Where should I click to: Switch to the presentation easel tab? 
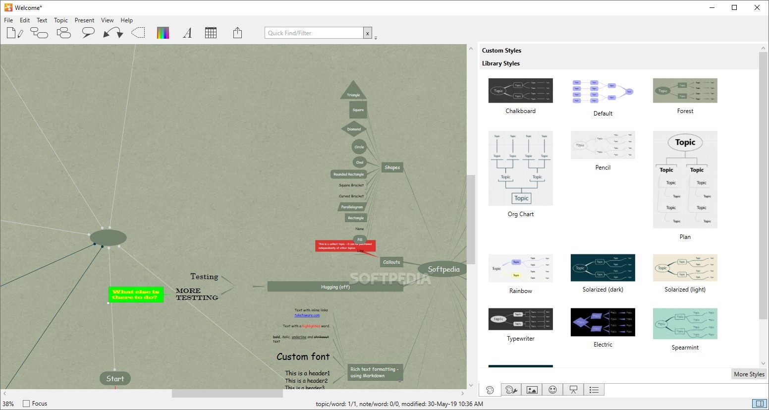(573, 390)
